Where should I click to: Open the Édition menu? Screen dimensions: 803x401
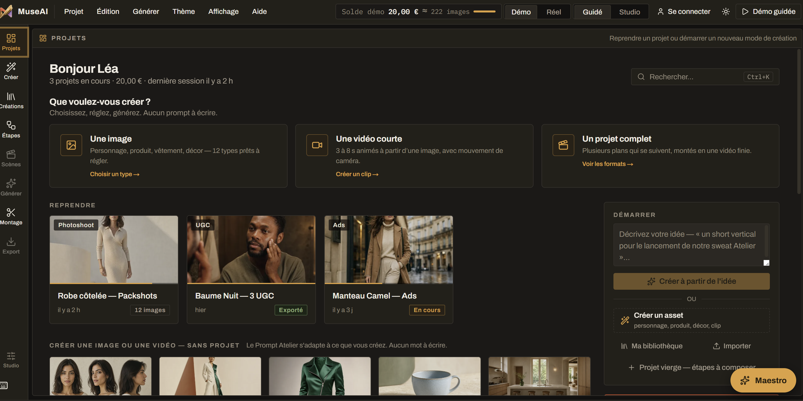pyautogui.click(x=108, y=12)
